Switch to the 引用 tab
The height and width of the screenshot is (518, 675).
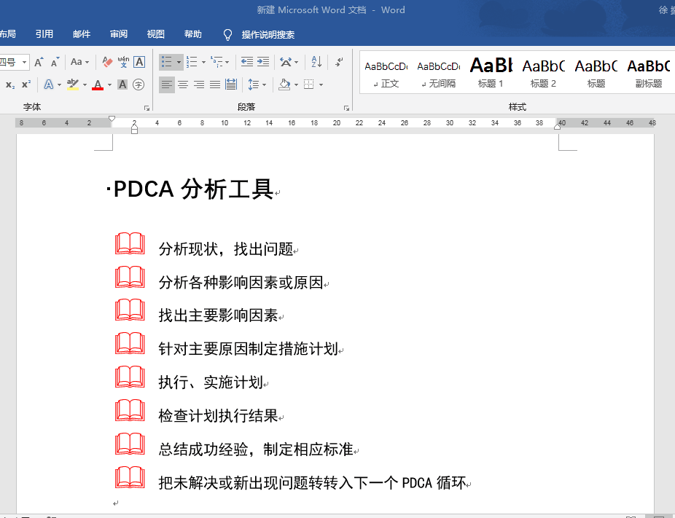(44, 34)
